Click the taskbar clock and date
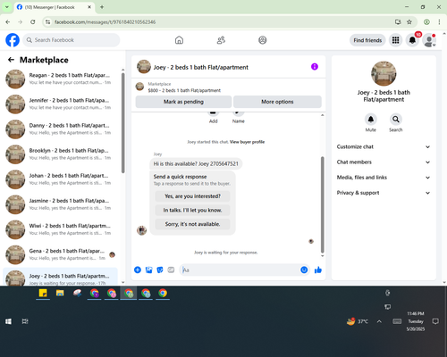Screen dimensions: 447x357 point(416,321)
